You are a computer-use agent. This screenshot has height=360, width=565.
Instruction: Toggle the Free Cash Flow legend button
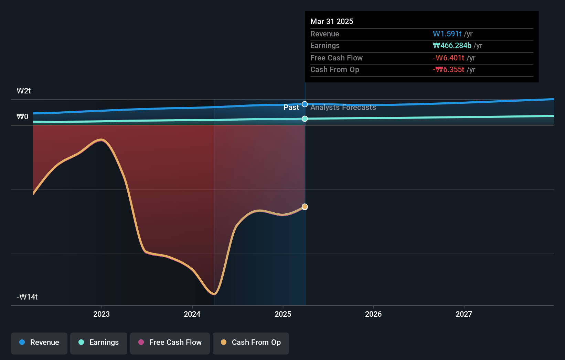(x=170, y=343)
